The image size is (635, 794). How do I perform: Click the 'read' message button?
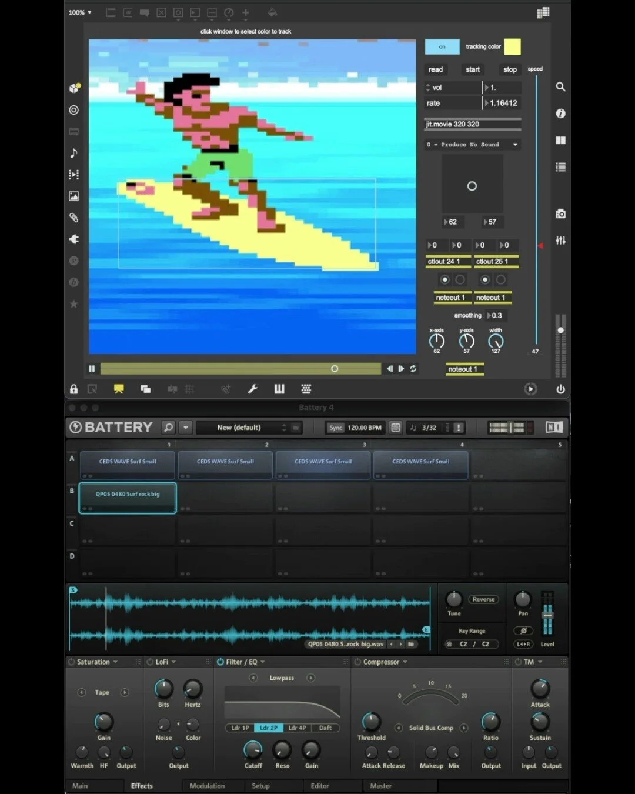[436, 69]
